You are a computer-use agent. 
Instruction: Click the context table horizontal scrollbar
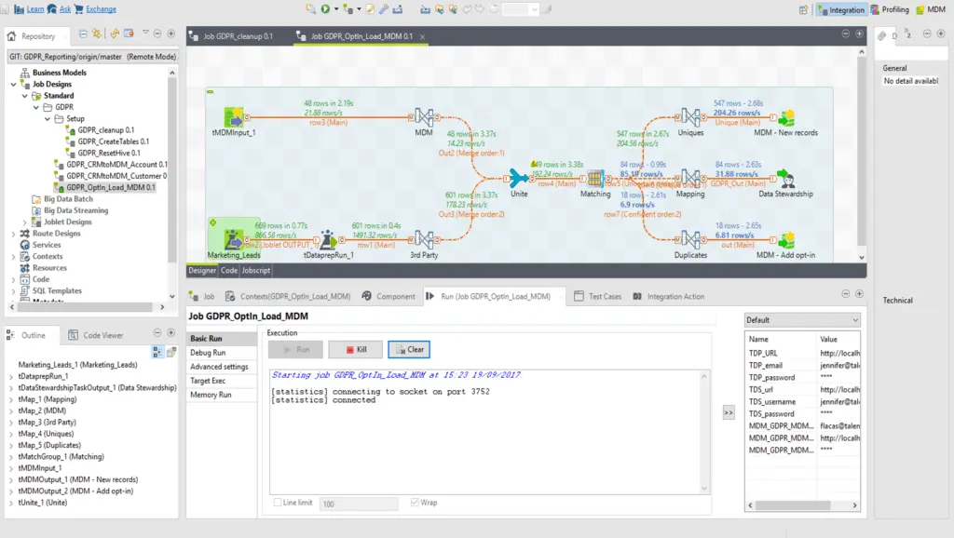(793, 505)
